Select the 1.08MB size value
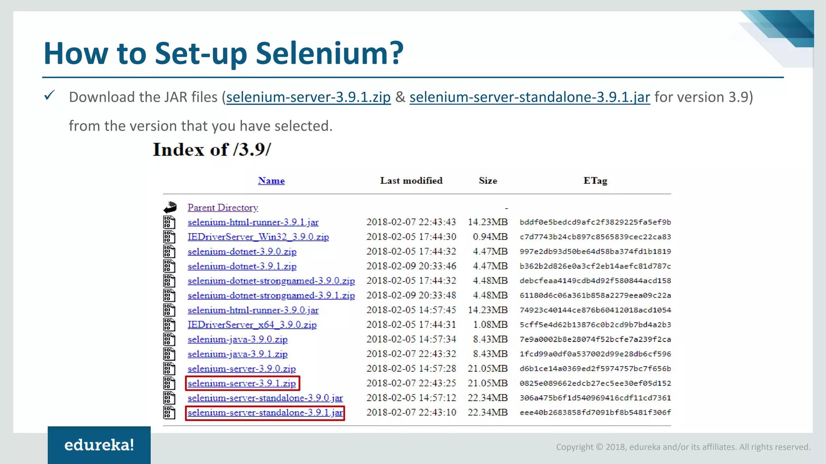Screen dimensions: 826x464 pyautogui.click(x=490, y=325)
